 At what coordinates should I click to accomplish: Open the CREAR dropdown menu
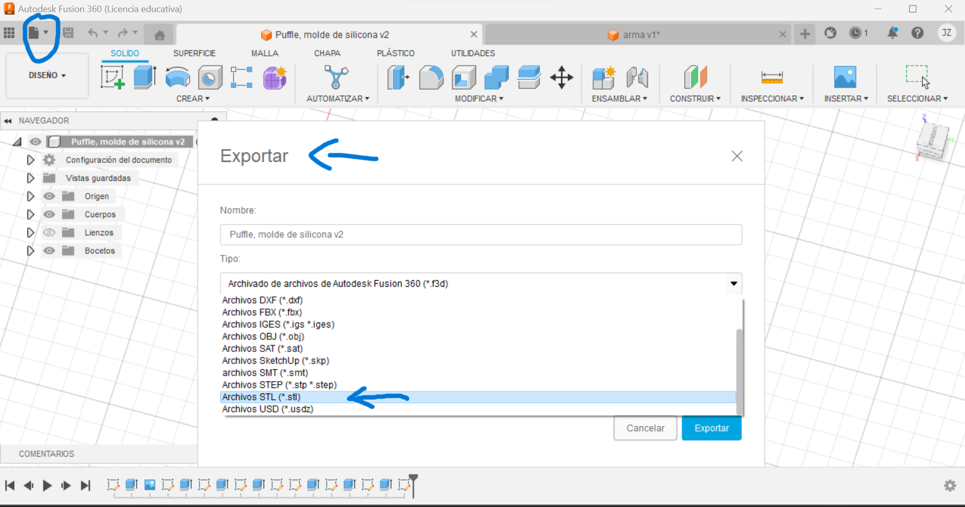[193, 99]
